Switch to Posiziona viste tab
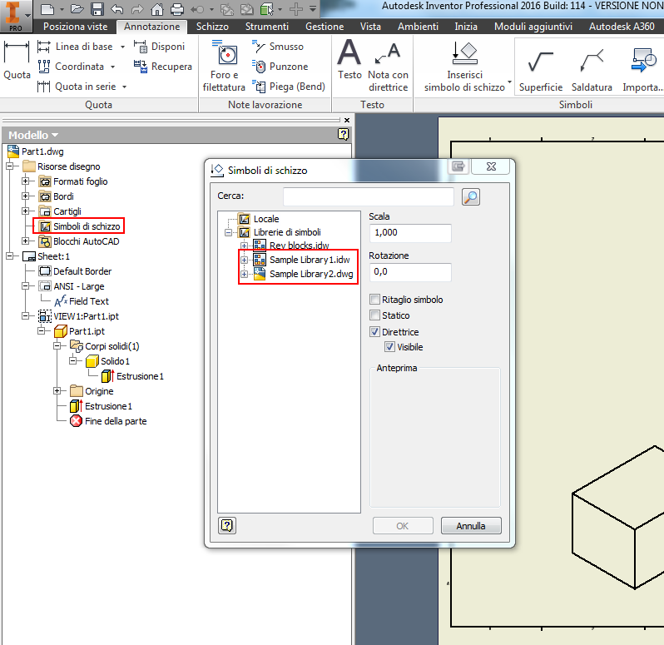Screen dimensions: 664x645 point(76,27)
